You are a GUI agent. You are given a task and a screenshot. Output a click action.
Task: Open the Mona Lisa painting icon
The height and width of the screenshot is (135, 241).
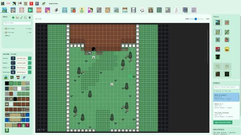(151, 10)
